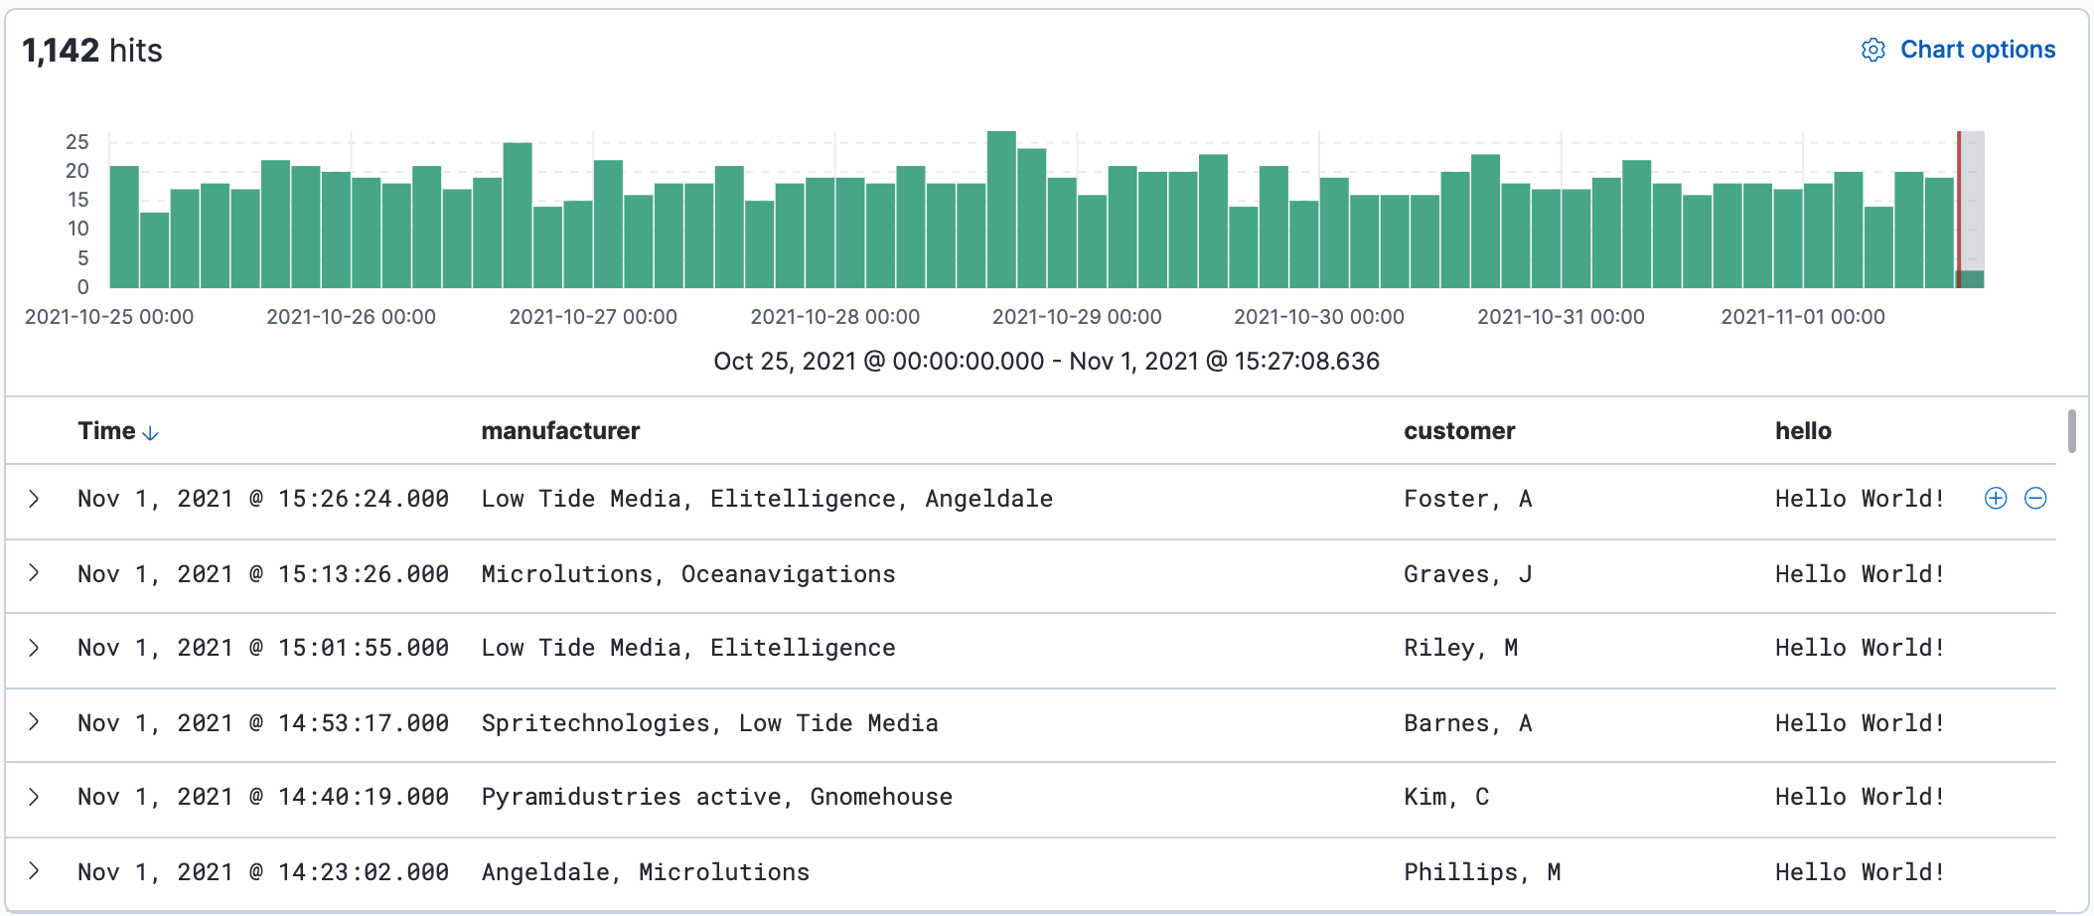The width and height of the screenshot is (2094, 916).
Task: Open Chart options link
Action: pos(1977,50)
